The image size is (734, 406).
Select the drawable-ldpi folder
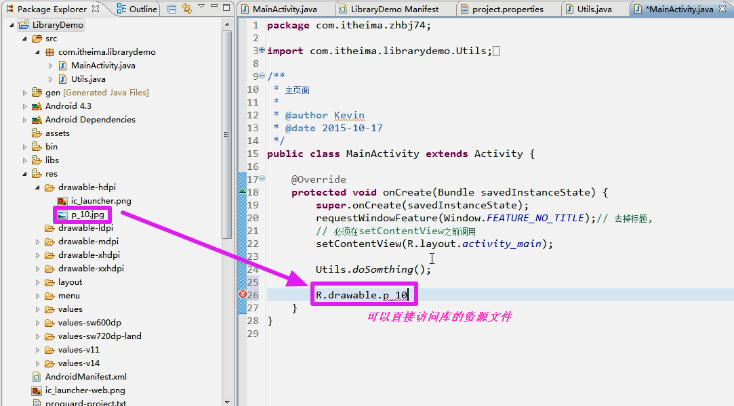pyautogui.click(x=85, y=228)
